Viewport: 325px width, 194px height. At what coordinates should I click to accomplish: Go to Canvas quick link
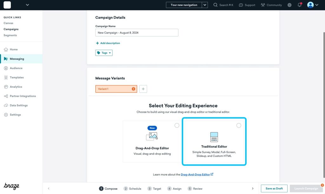[x=8, y=23]
